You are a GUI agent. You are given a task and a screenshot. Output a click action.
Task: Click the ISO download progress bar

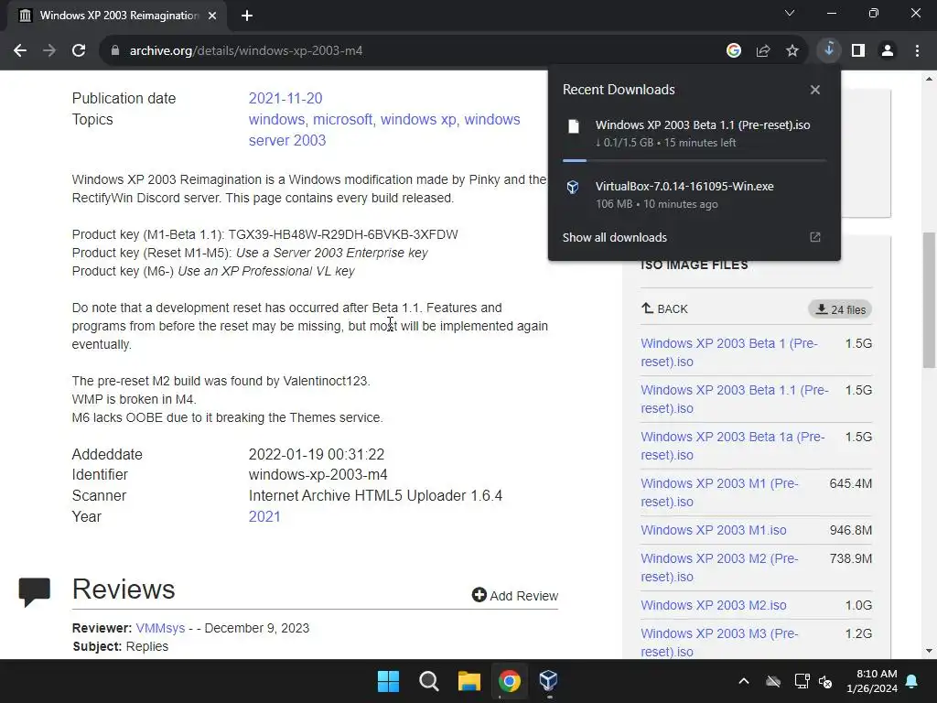pyautogui.click(x=695, y=160)
